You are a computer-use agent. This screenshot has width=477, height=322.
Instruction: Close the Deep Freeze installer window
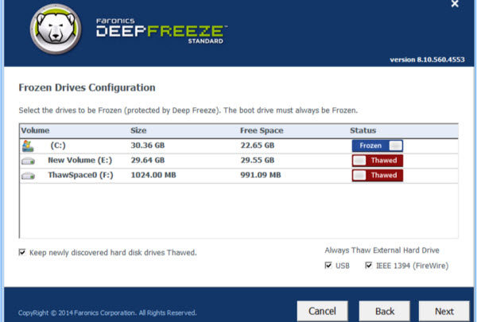pos(455,4)
